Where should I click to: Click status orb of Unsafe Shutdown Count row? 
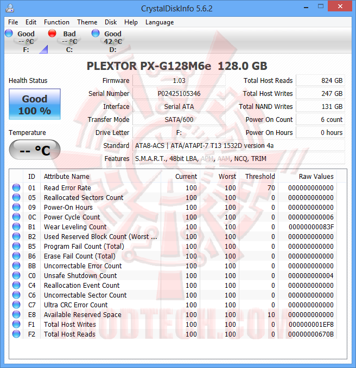coord(16,275)
